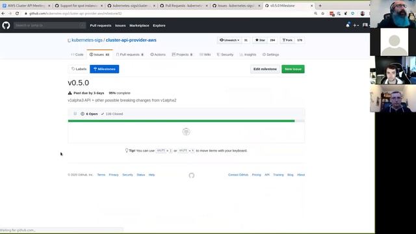Screen dimensions: 416x234
Task: Reload the page
Action: (17, 13)
